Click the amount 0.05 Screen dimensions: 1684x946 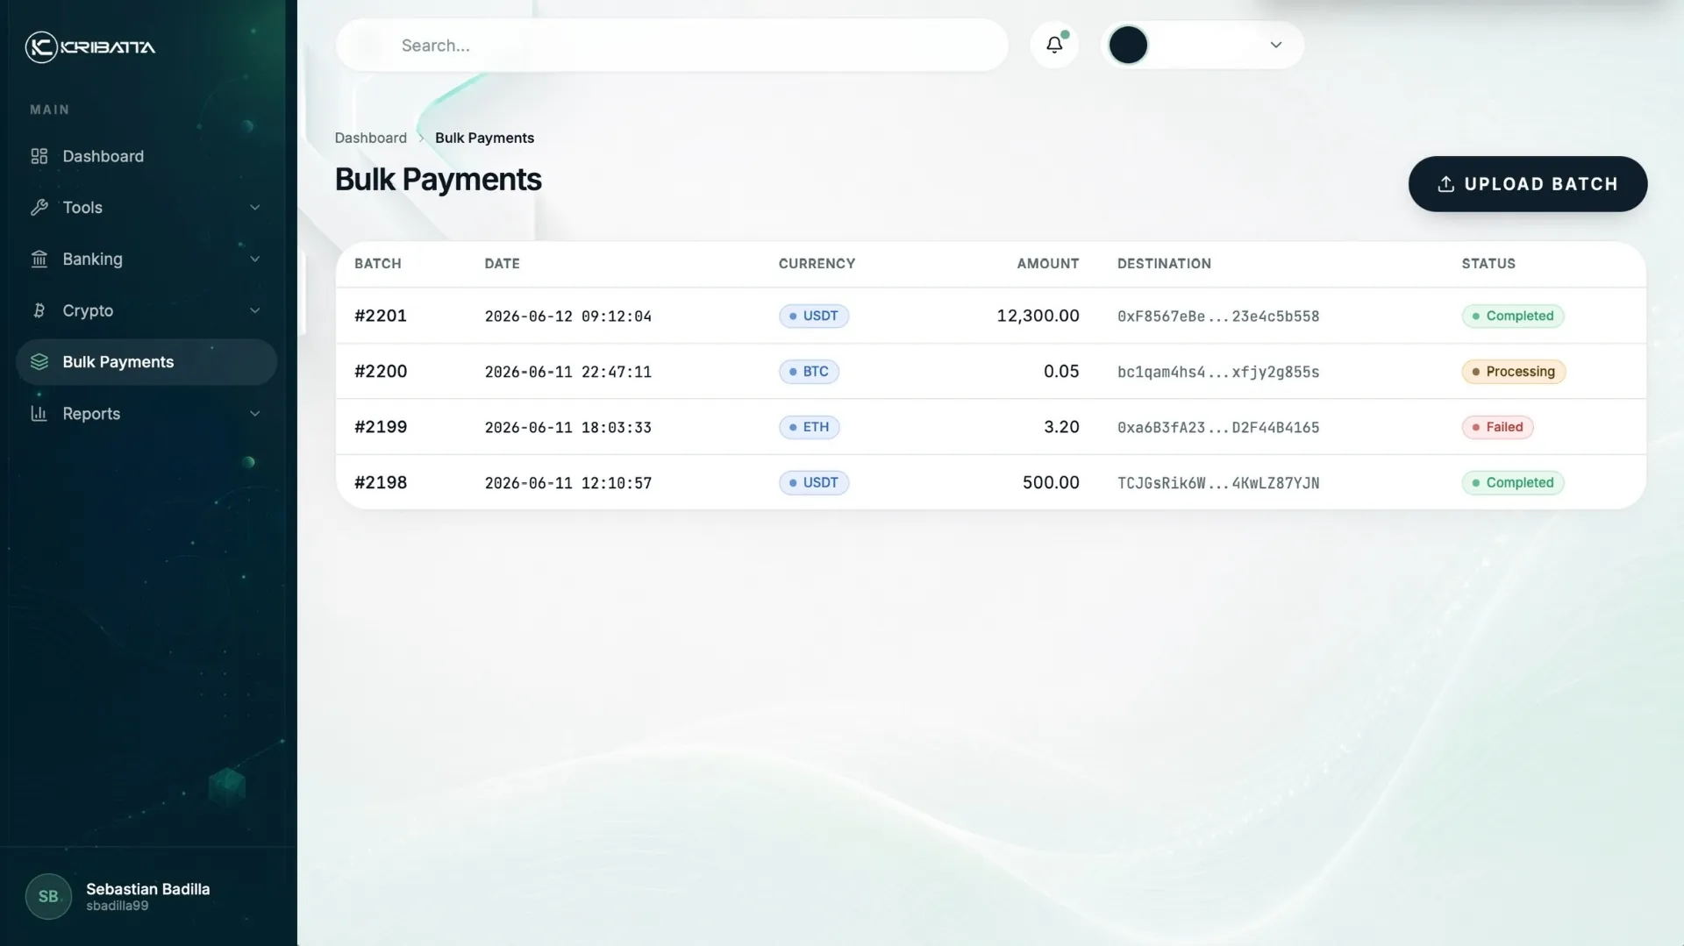1061,372
